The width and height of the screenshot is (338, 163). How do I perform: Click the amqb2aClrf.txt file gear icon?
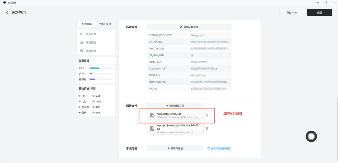(x=152, y=129)
